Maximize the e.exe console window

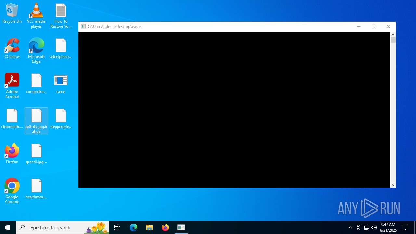click(373, 27)
